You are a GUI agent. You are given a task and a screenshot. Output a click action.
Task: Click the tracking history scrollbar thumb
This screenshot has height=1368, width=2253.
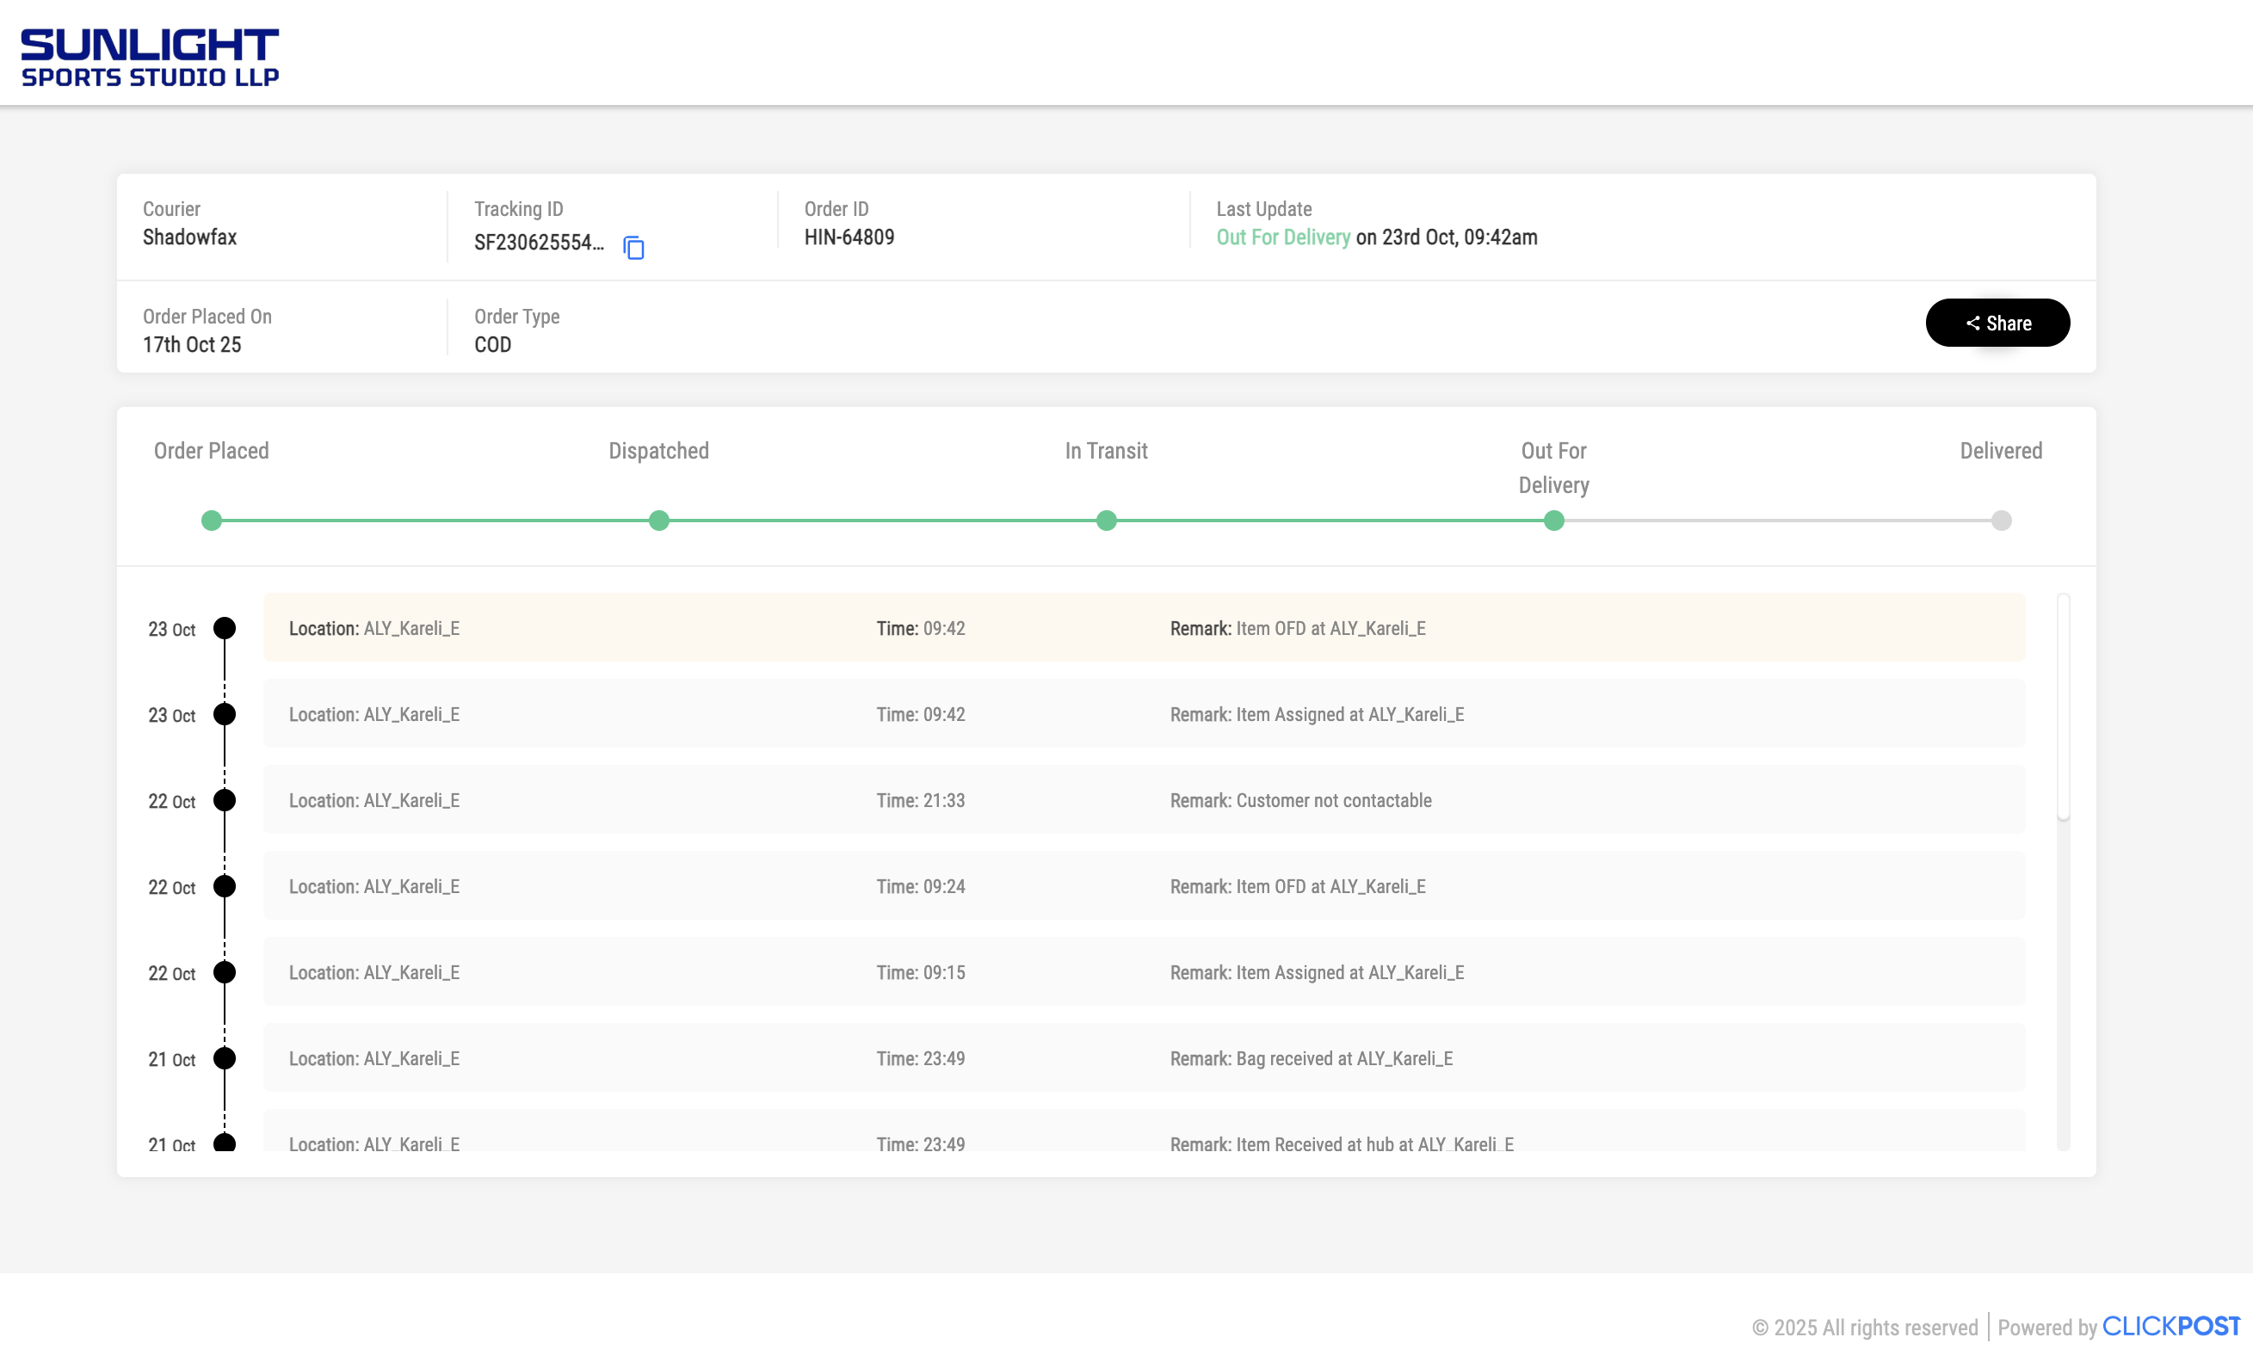pyautogui.click(x=2063, y=706)
